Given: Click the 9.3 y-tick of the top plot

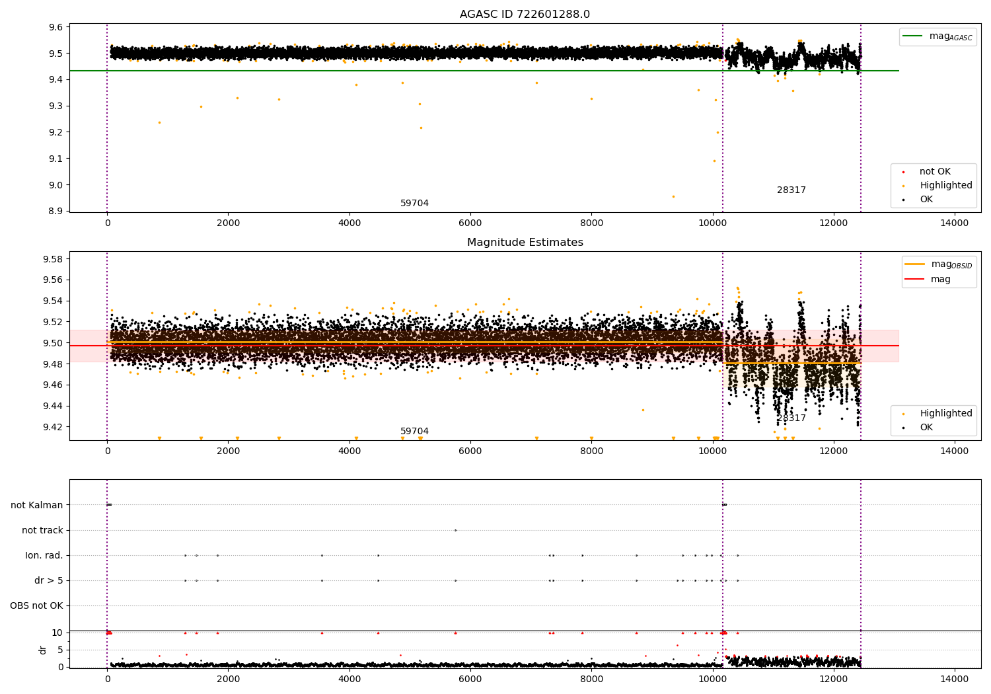Looking at the screenshot, I should pos(56,106).
